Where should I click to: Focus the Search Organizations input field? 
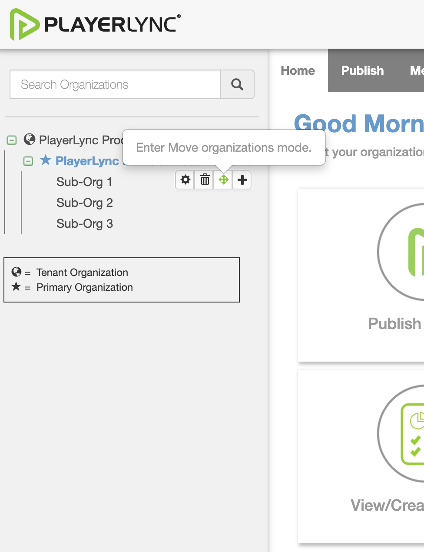point(115,84)
